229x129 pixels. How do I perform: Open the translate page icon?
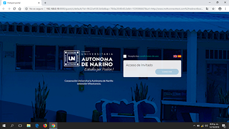coord(207,9)
